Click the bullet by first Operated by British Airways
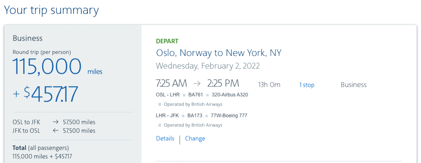The height and width of the screenshot is (163, 421). (x=159, y=104)
